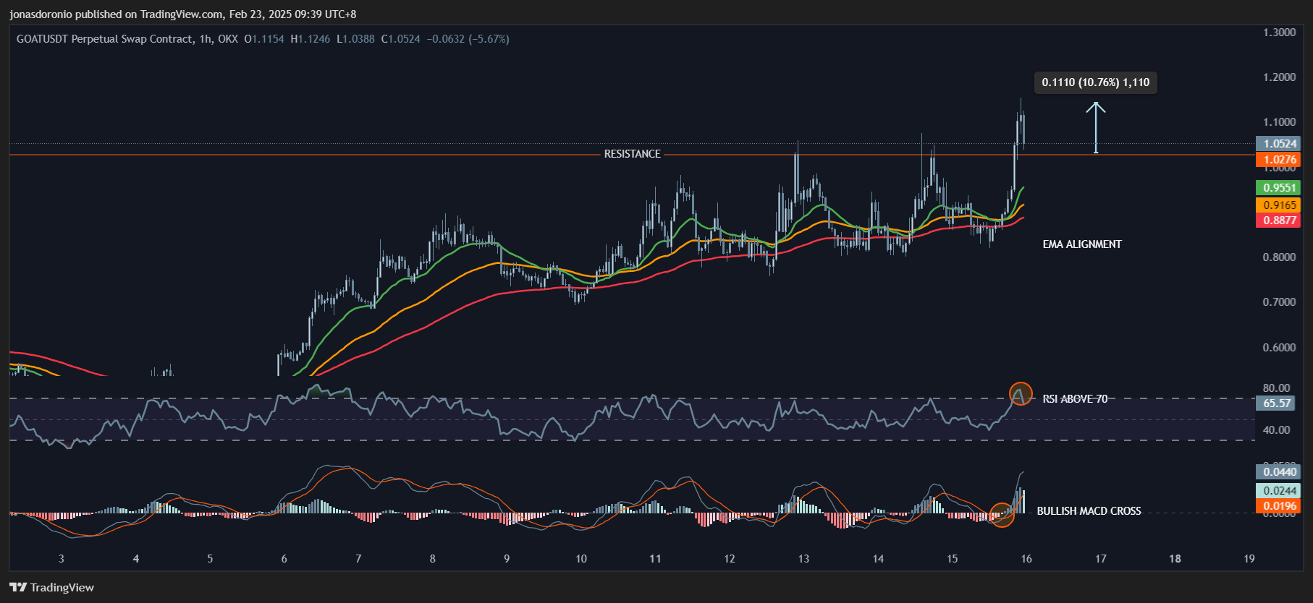Screen dimensions: 1313x603
Task: Click the 0.0440 MACD value tag
Action: click(x=1278, y=472)
